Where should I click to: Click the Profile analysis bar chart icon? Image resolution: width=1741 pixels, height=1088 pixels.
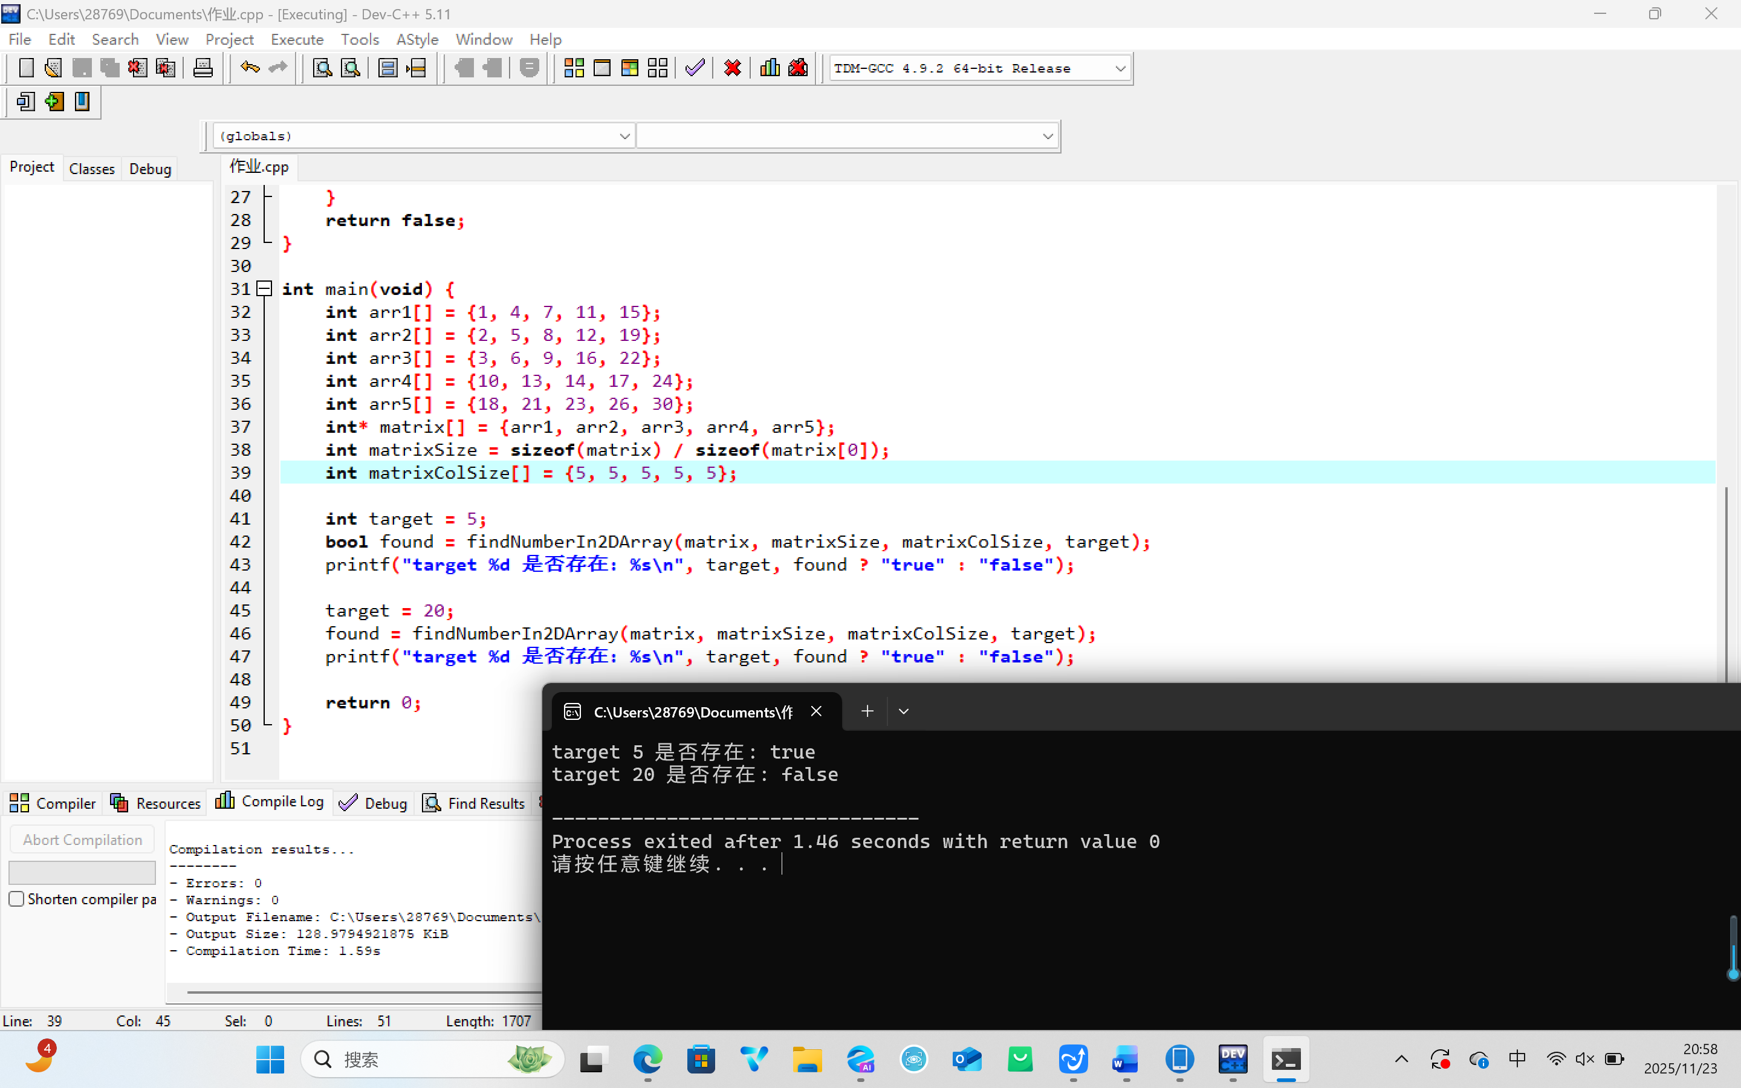pos(770,68)
